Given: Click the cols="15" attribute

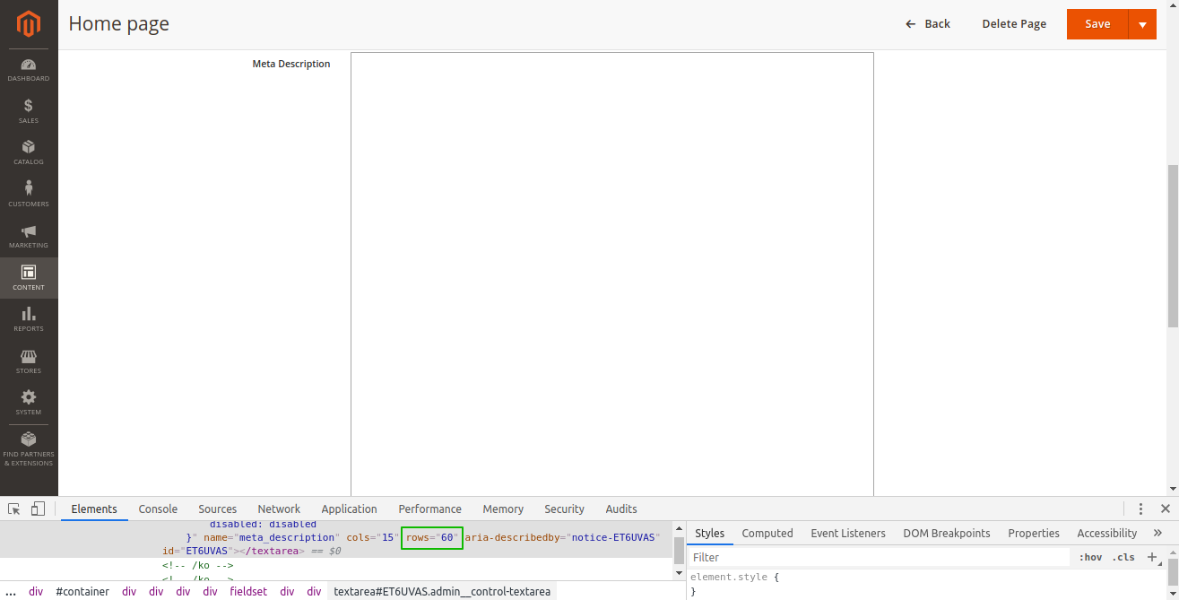Looking at the screenshot, I should [x=371, y=537].
